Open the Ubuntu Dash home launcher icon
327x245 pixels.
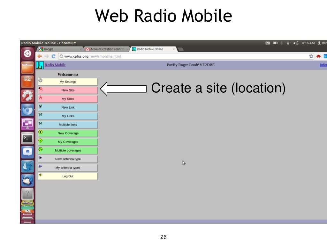(x=27, y=54)
